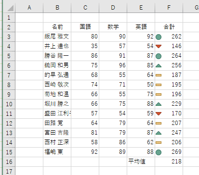The height and width of the screenshot is (175, 199).
Task: Click the 国語 header cell
Action: [85, 27]
